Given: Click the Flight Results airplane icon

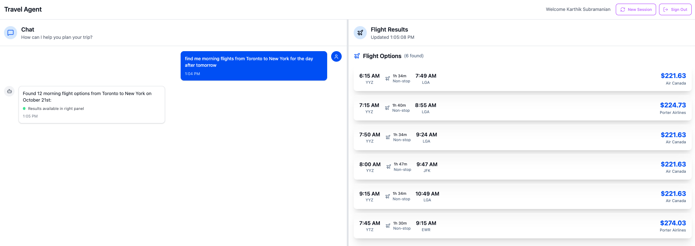Looking at the screenshot, I should 360,33.
